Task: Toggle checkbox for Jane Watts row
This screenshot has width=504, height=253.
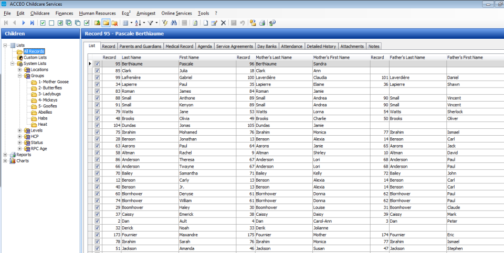Action: [97, 112]
